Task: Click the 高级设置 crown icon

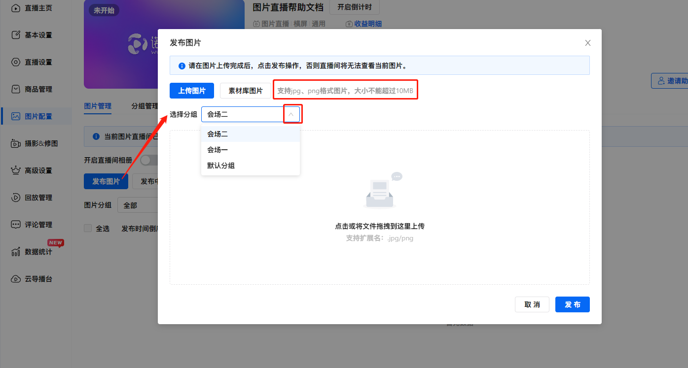Action: (16, 170)
